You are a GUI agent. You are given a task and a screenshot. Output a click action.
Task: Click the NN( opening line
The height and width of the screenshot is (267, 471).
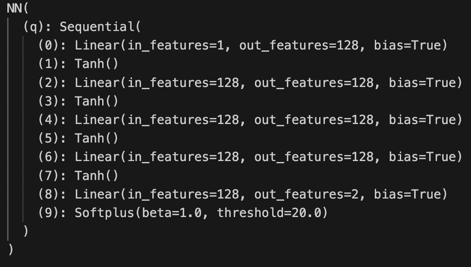click(x=17, y=9)
